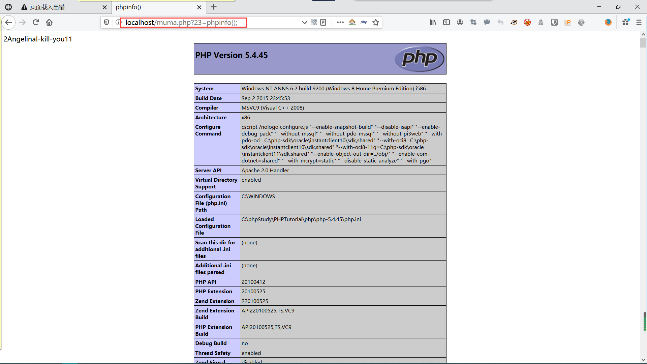Image resolution: width=647 pixels, height=364 pixels.
Task: Click the speech bubble chat icon
Action: (x=487, y=22)
